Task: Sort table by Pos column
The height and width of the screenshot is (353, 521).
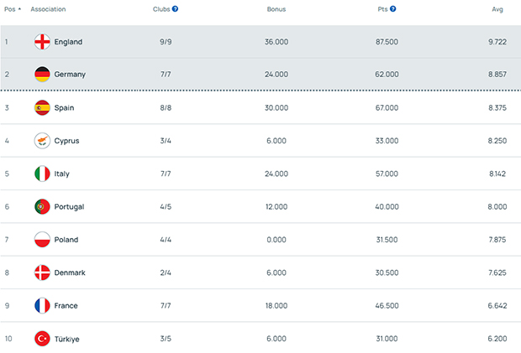Action: pos(11,9)
